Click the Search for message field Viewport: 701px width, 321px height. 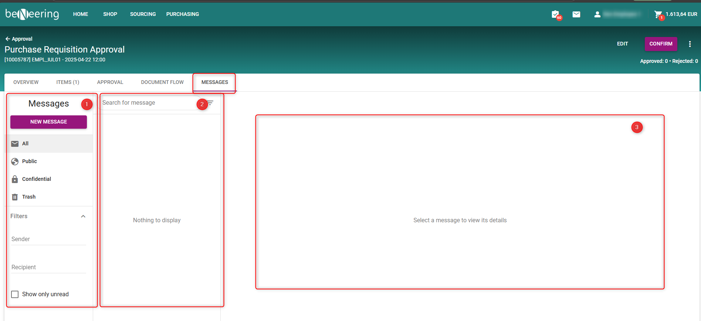click(x=148, y=103)
